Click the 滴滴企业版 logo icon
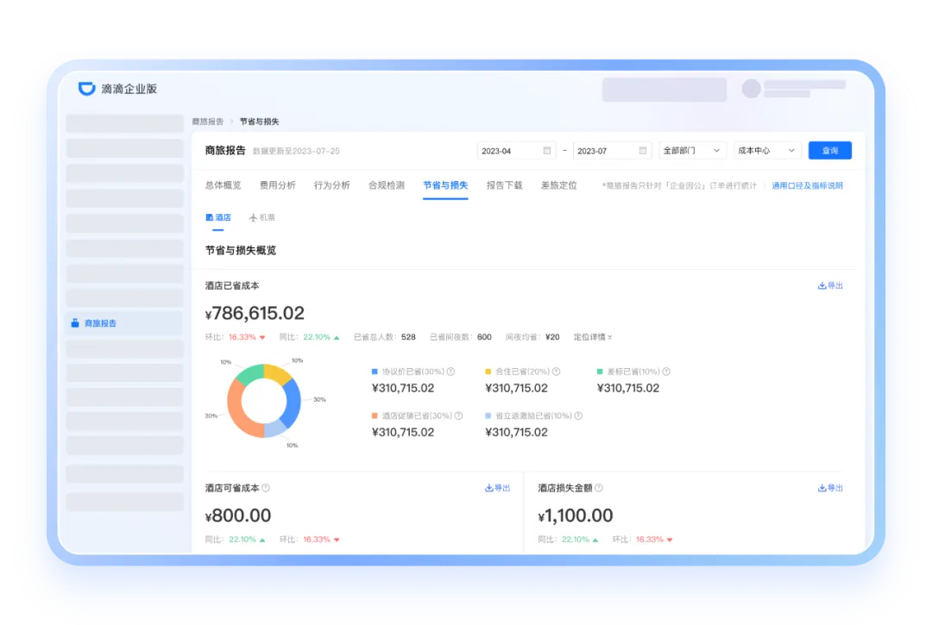932x625 pixels. pos(86,89)
